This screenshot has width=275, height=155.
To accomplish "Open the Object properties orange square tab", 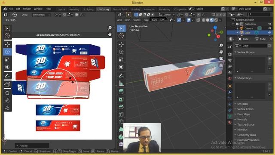I will 230,86.
